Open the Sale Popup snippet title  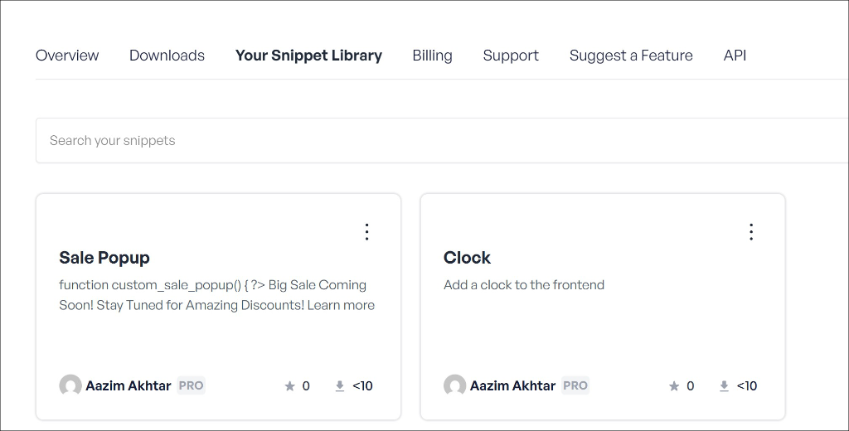pyautogui.click(x=104, y=258)
